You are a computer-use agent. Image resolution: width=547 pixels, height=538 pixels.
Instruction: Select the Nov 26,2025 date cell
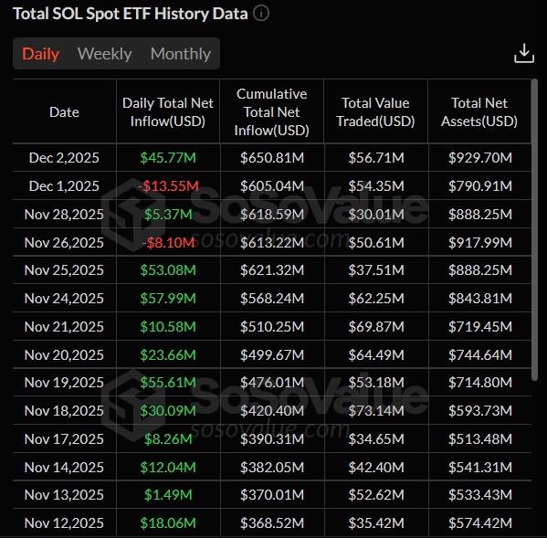pyautogui.click(x=64, y=242)
